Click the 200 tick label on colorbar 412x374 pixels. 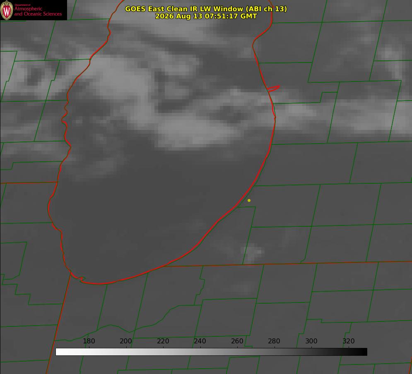[x=126, y=341]
